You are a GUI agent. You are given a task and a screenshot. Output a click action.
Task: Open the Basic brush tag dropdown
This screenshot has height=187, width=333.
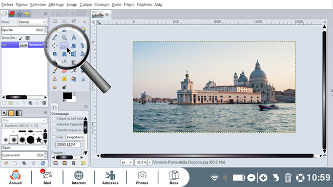pos(24,148)
